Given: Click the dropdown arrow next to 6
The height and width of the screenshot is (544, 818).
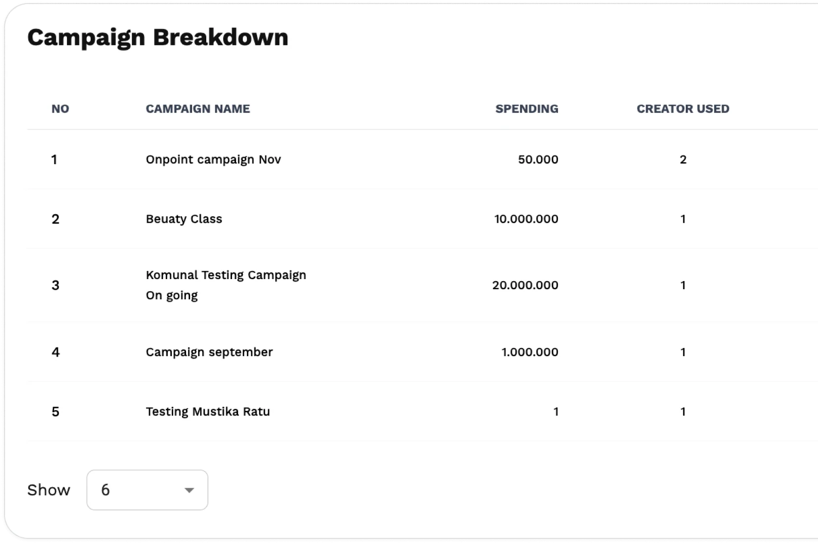Looking at the screenshot, I should pyautogui.click(x=190, y=490).
